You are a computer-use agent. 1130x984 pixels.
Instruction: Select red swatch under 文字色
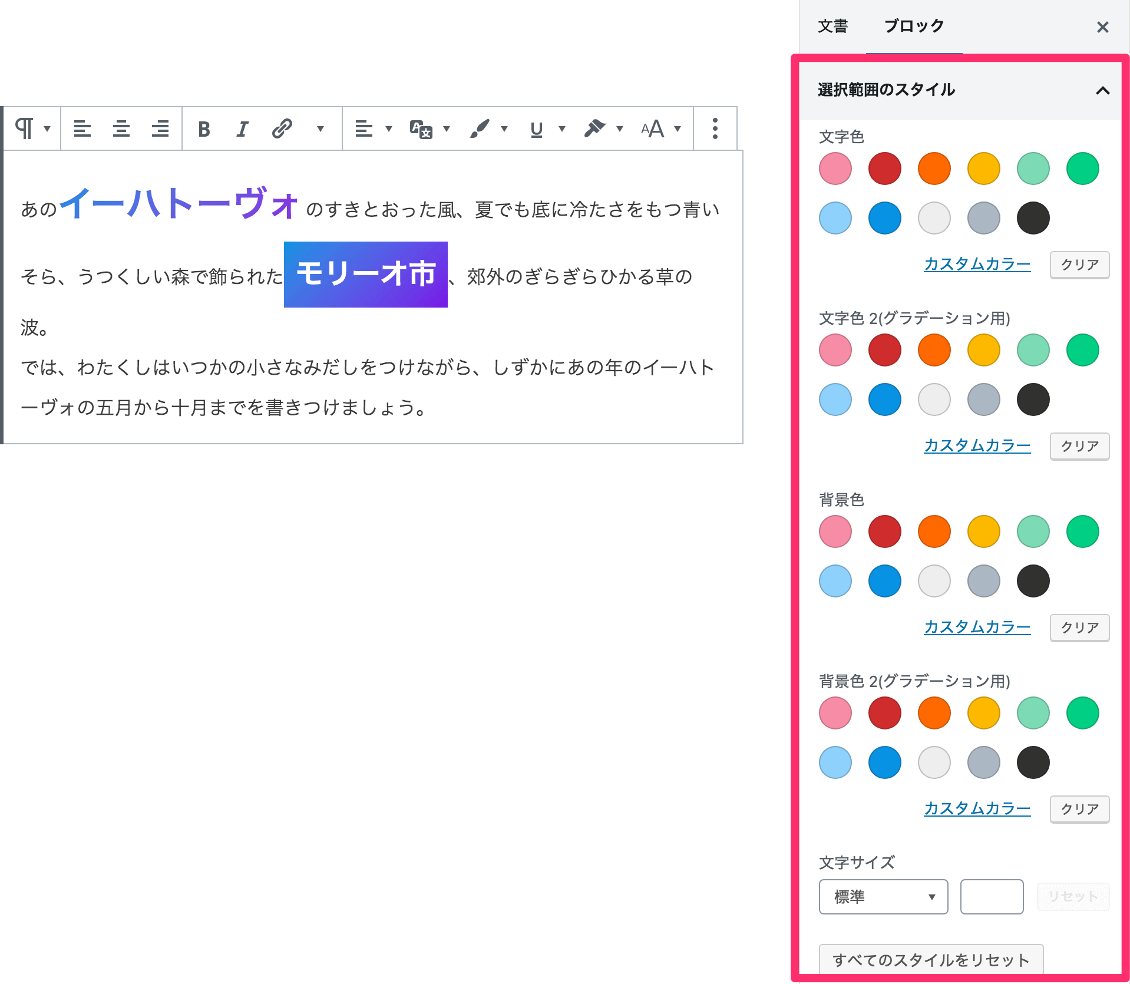click(884, 169)
